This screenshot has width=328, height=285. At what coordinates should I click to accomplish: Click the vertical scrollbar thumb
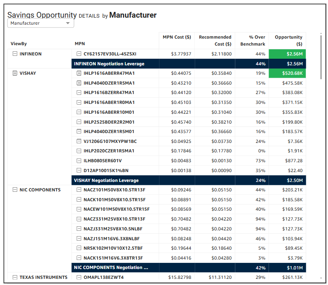[x=321, y=57]
